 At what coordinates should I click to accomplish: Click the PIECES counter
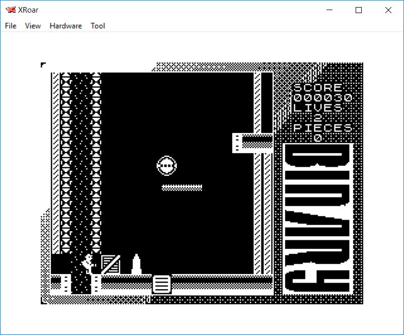click(318, 138)
